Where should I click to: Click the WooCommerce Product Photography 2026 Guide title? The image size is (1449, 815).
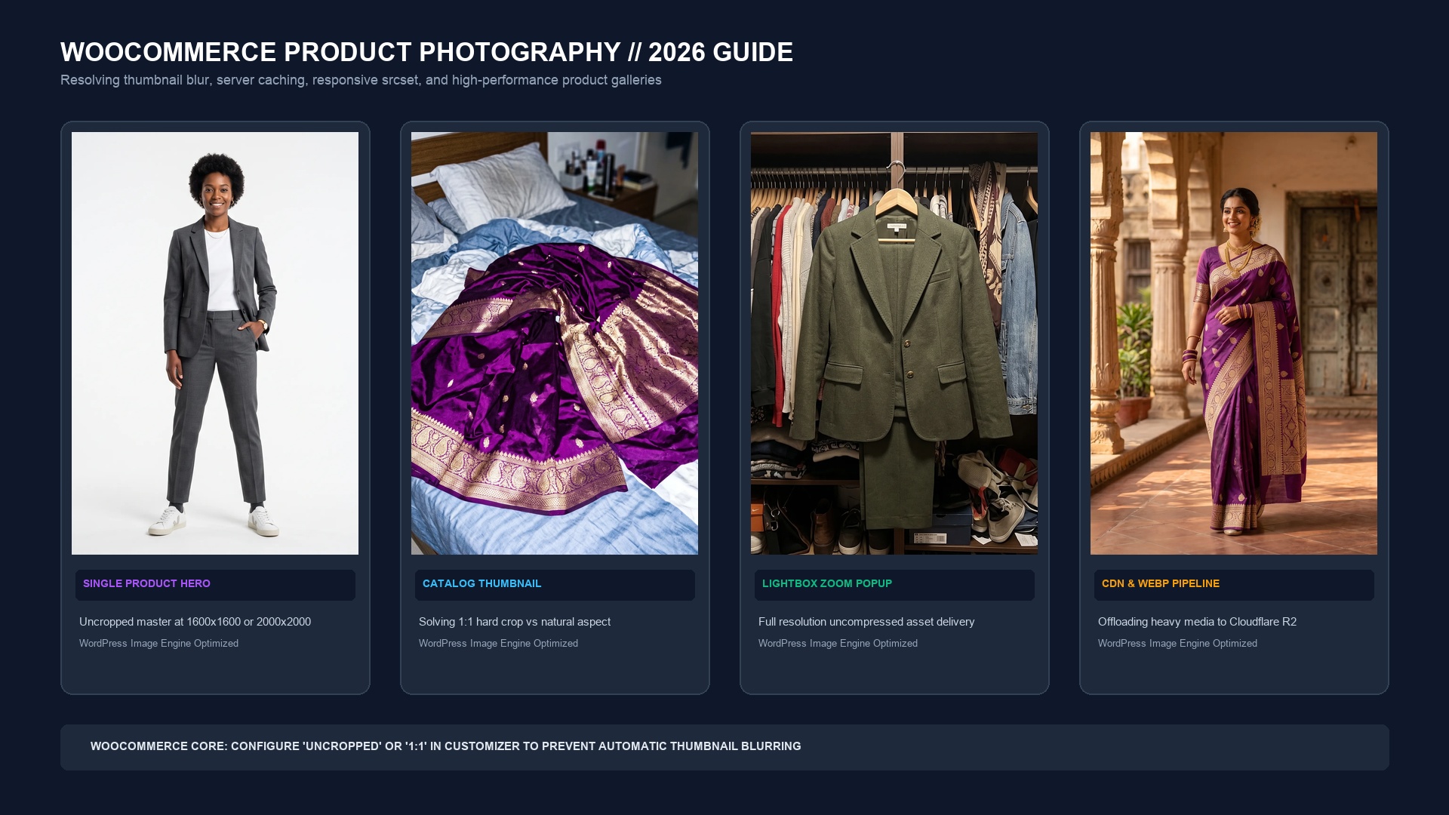pyautogui.click(x=426, y=52)
